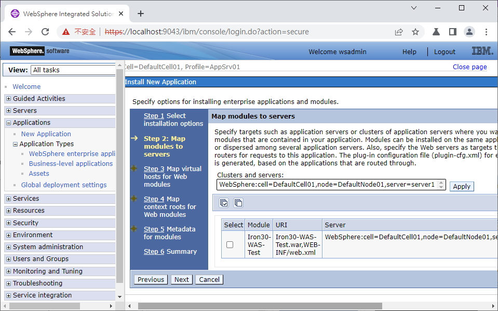Image resolution: width=498 pixels, height=311 pixels.
Task: Open Assets link
Action: pos(39,173)
